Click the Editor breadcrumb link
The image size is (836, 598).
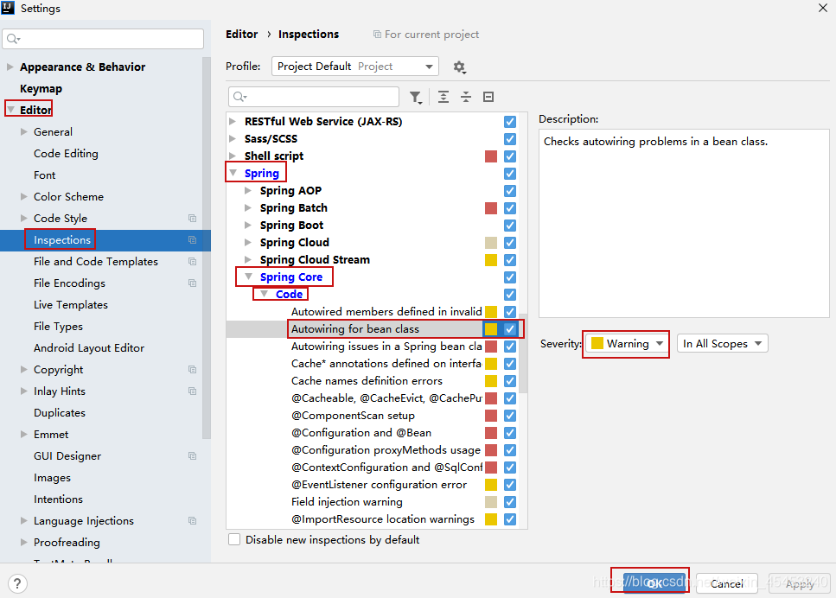pos(241,34)
